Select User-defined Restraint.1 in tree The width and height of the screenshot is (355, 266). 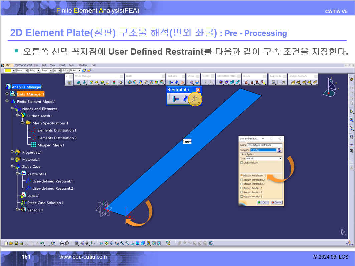pos(53,181)
